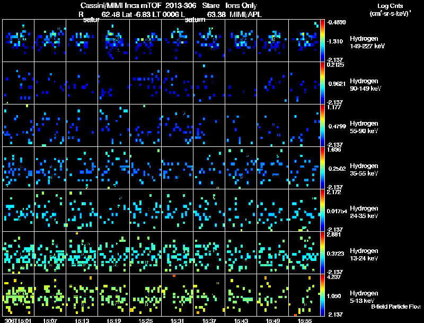The image size is (424, 323).
Task: Click the Hydrogen 24-35 keV color bar
Action: pyautogui.click(x=322, y=210)
